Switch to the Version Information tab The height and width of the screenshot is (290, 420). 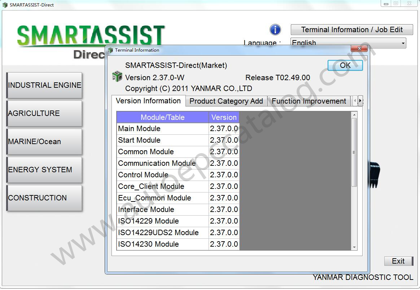click(148, 101)
